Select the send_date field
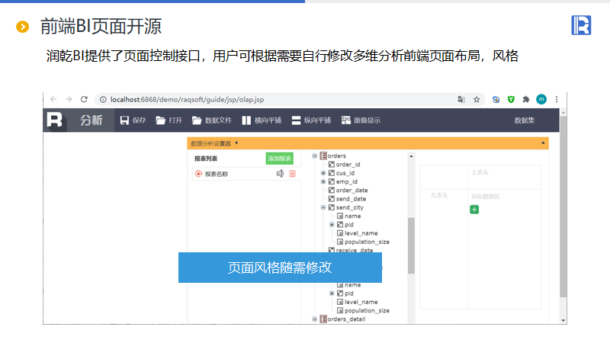Screen dimensions: 610x343 351,199
